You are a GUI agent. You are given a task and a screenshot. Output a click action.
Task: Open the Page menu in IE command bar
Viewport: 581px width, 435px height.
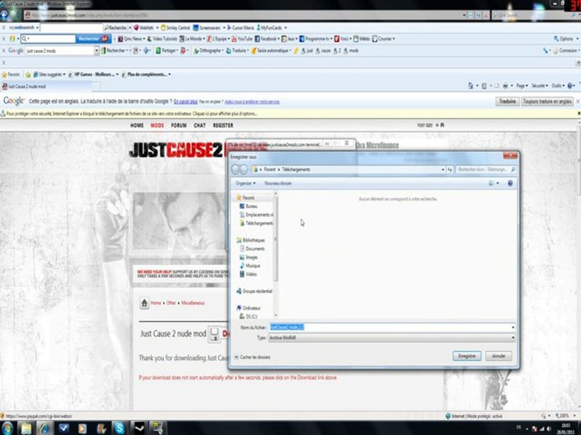click(522, 86)
